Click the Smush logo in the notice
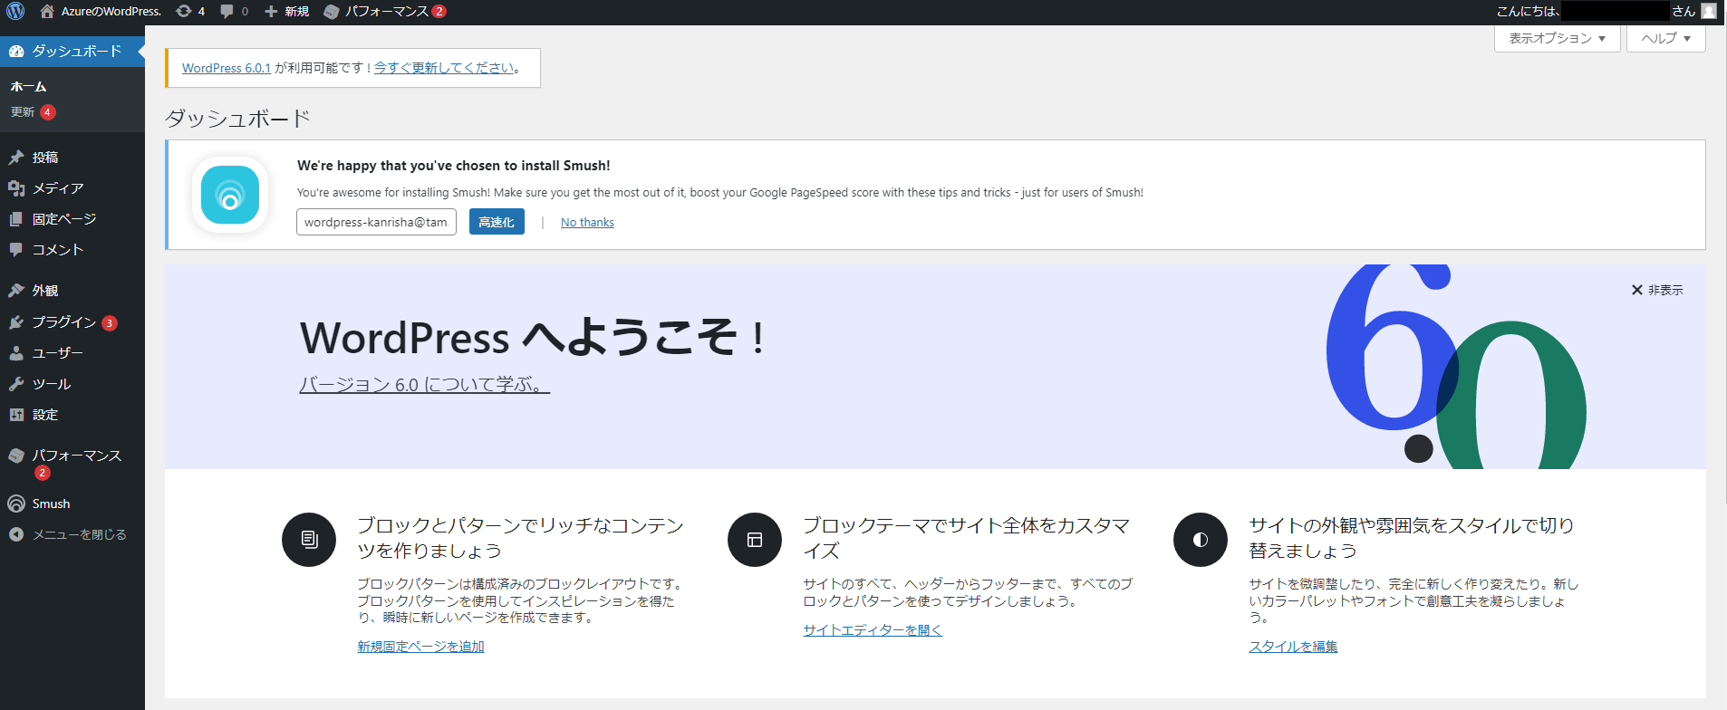 point(230,195)
